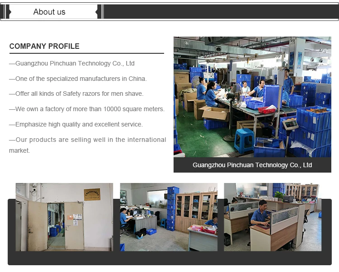Click 'Offer all kinds of Safety razors' line
This screenshot has height=272, width=339.
76,94
